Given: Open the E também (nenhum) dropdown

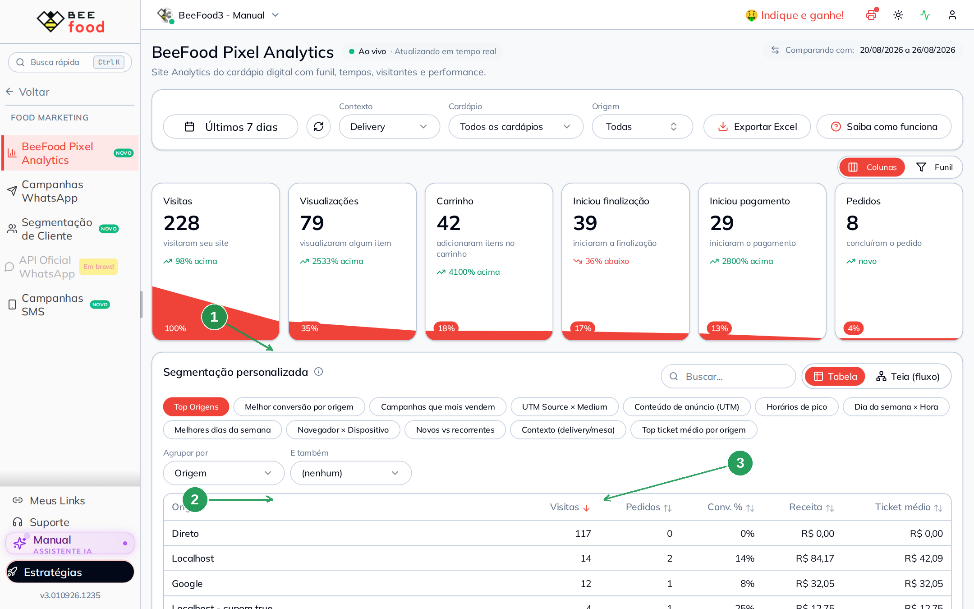Looking at the screenshot, I should coord(351,473).
